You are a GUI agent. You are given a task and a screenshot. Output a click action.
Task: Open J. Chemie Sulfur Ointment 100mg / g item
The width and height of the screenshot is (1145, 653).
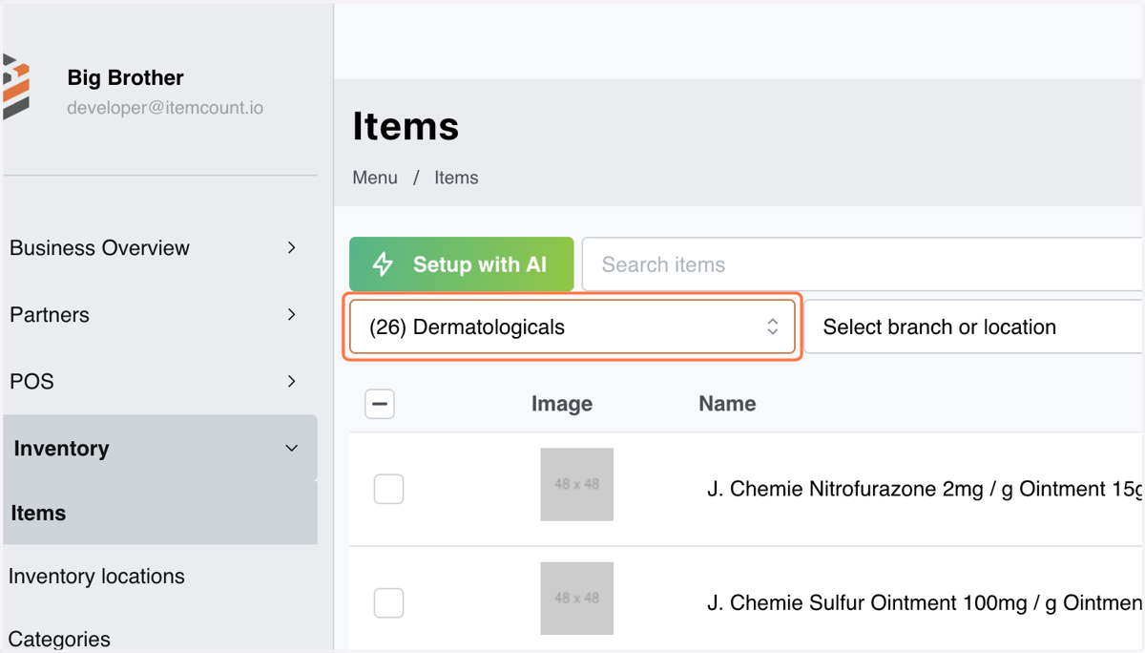[924, 602]
